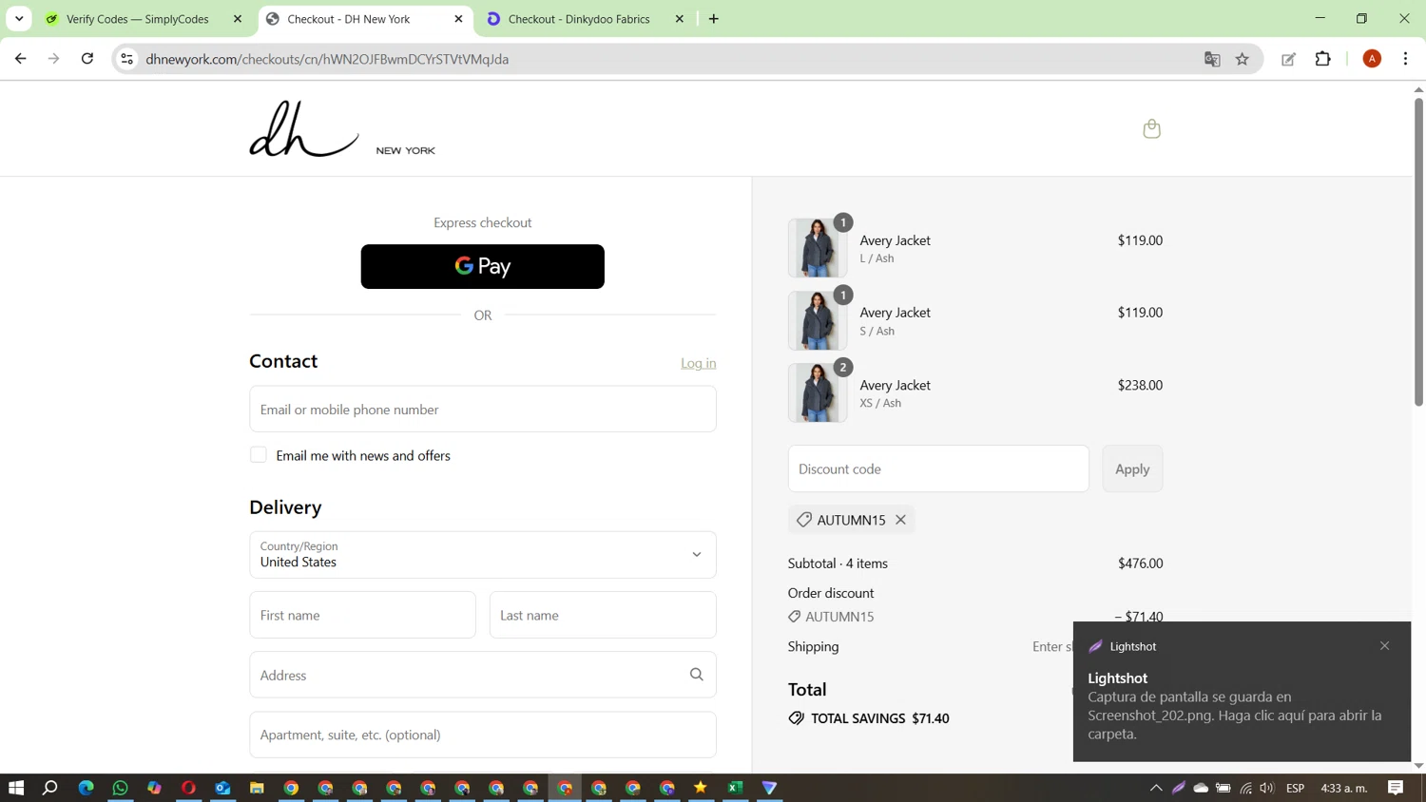This screenshot has height=802, width=1426.
Task: Click the page vertical scrollbar
Action: (1418, 252)
